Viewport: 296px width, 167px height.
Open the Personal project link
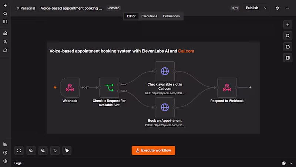coord(26,8)
